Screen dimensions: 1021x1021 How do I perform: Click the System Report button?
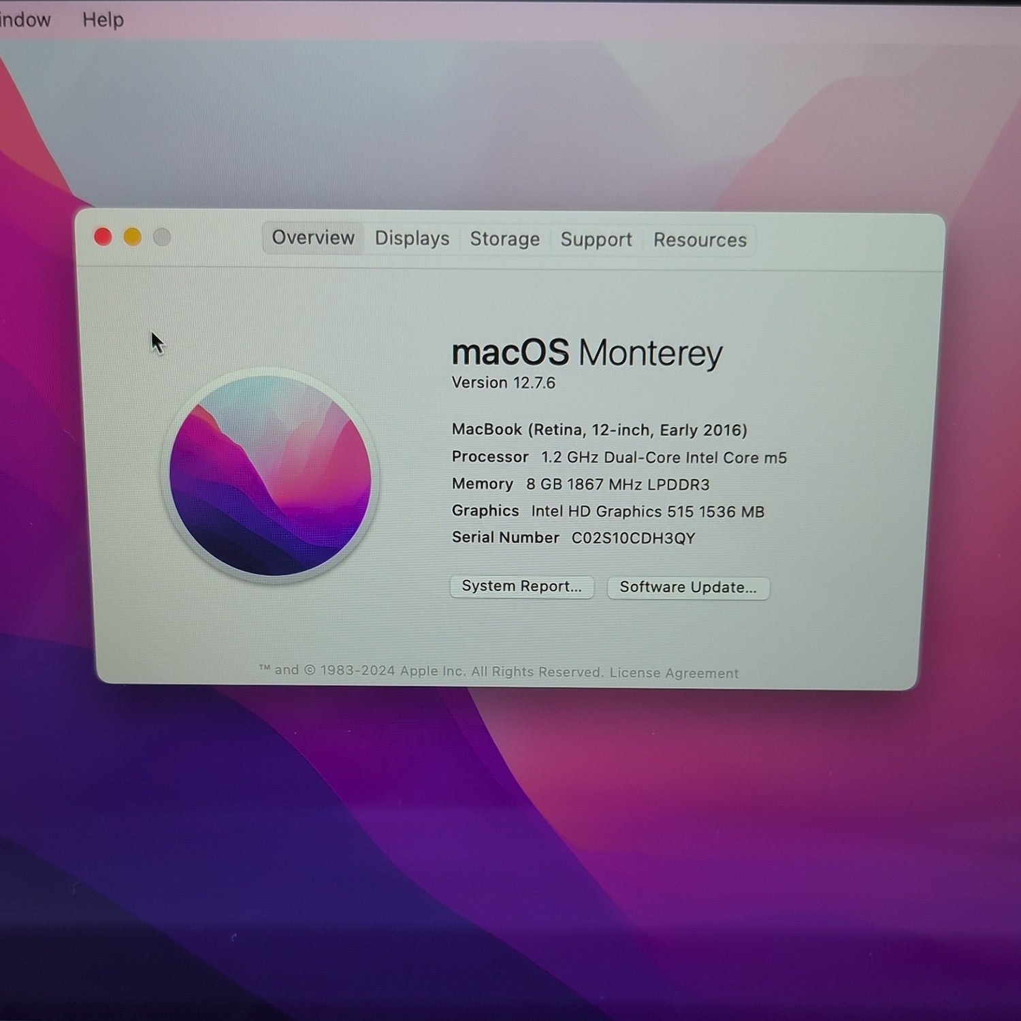(x=521, y=587)
